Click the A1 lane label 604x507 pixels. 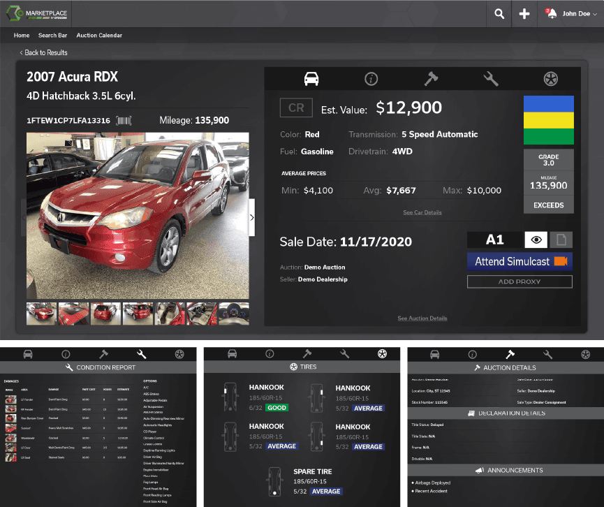click(495, 240)
